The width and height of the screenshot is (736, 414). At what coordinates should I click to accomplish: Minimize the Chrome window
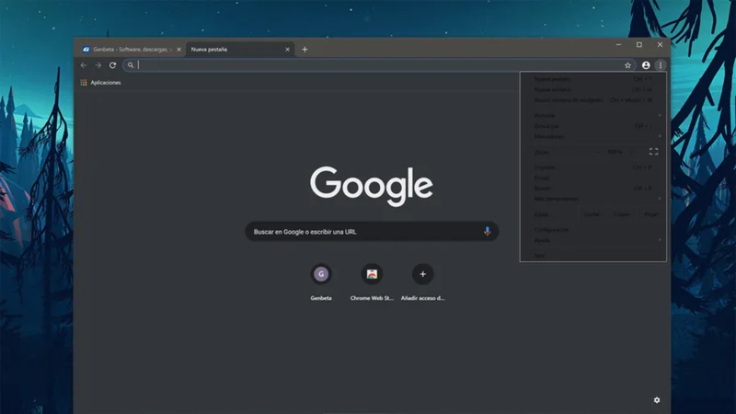coord(618,44)
